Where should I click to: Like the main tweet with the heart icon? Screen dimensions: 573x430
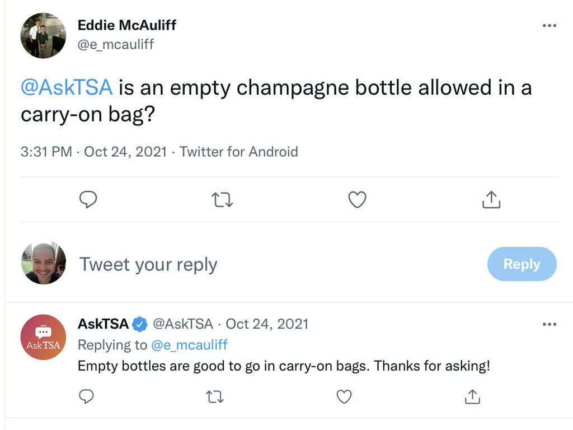click(x=357, y=200)
